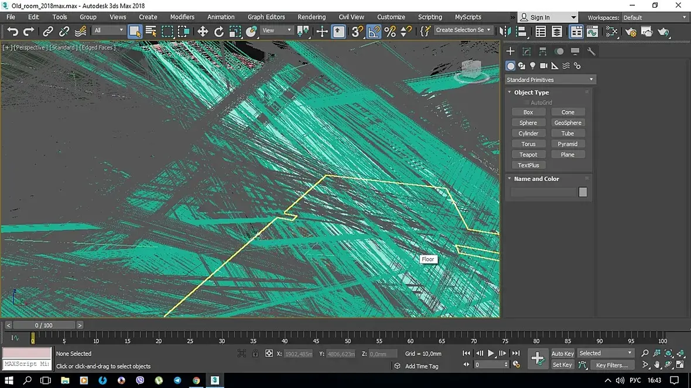Switch to the Modify command panel

click(x=526, y=51)
